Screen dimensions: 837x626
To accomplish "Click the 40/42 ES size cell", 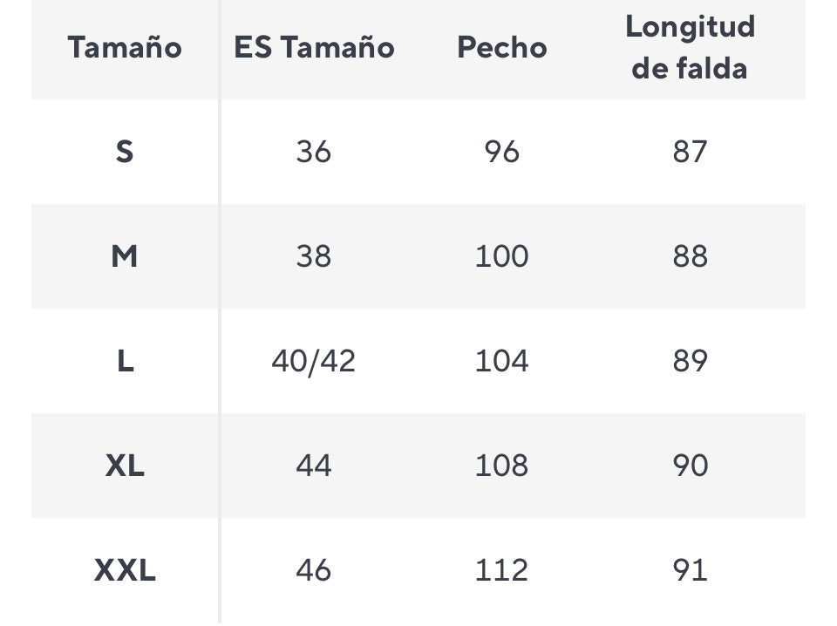I will coord(314,361).
